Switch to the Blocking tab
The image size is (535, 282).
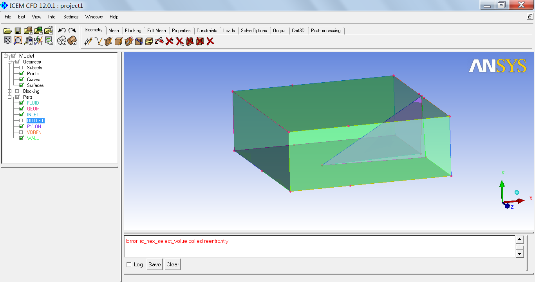click(x=133, y=31)
